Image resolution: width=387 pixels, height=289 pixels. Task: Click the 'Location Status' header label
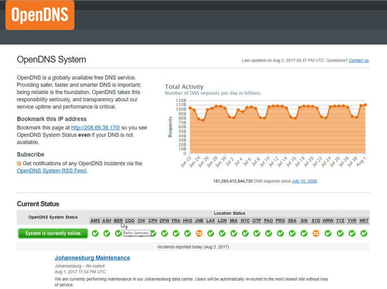(x=229, y=213)
